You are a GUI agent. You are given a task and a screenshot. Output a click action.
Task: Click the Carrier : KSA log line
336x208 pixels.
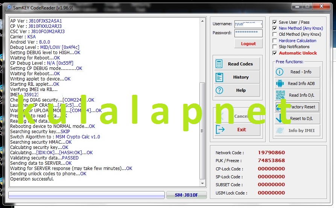click(x=23, y=37)
